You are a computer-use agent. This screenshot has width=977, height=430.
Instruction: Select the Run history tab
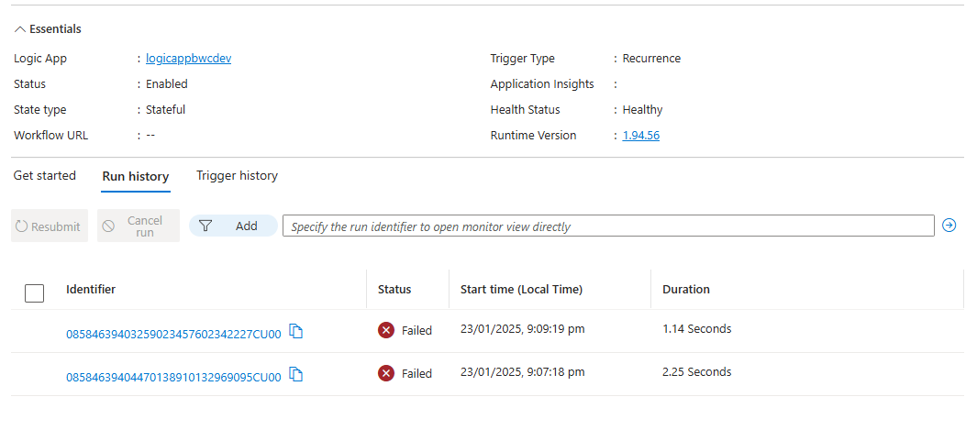[x=135, y=176]
